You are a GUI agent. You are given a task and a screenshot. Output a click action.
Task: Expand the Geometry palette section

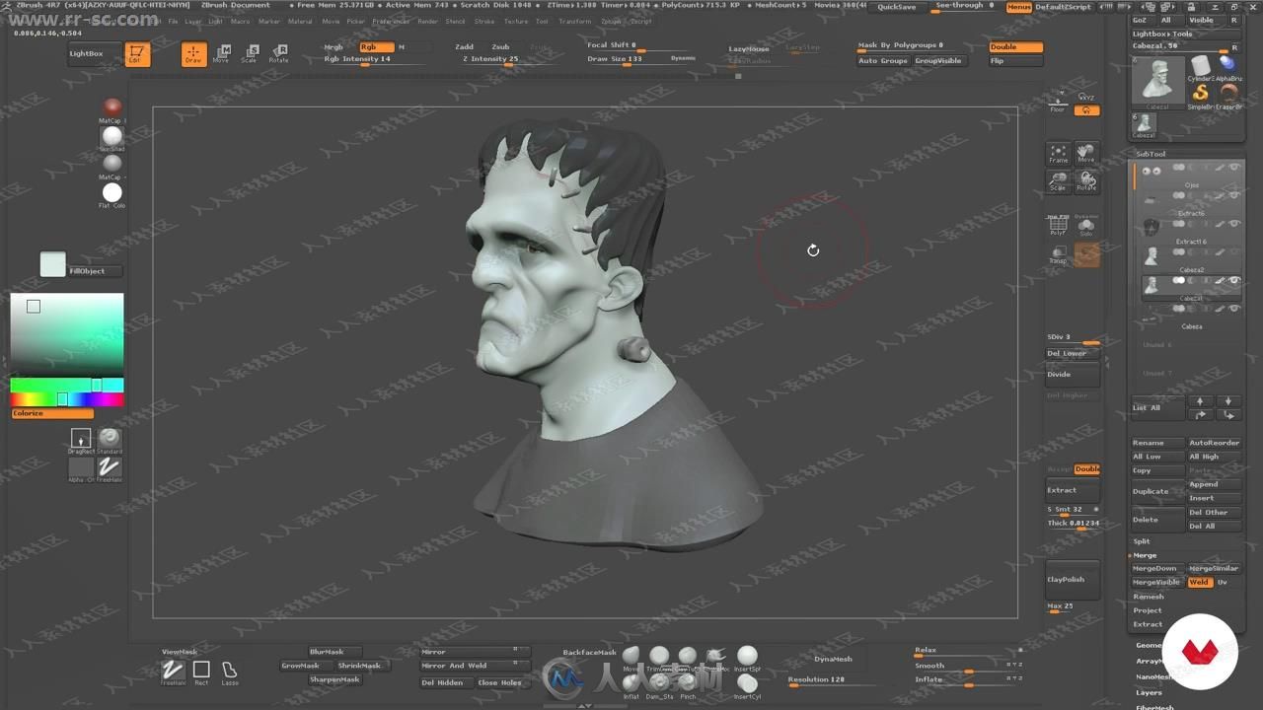[x=1150, y=646]
